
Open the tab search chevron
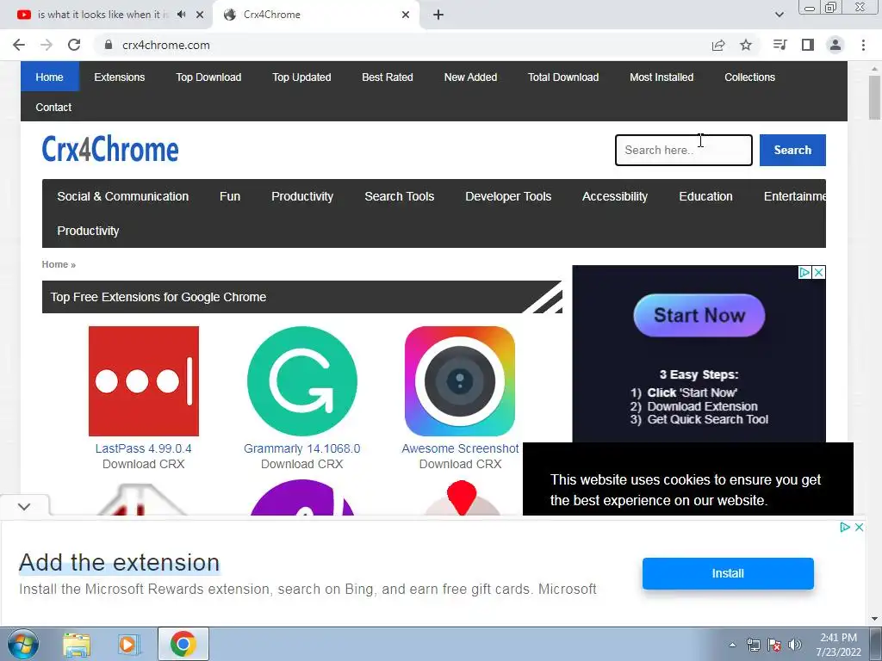point(779,15)
